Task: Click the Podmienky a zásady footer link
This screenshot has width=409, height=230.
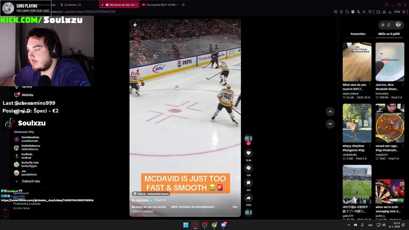Action: pyautogui.click(x=27, y=204)
